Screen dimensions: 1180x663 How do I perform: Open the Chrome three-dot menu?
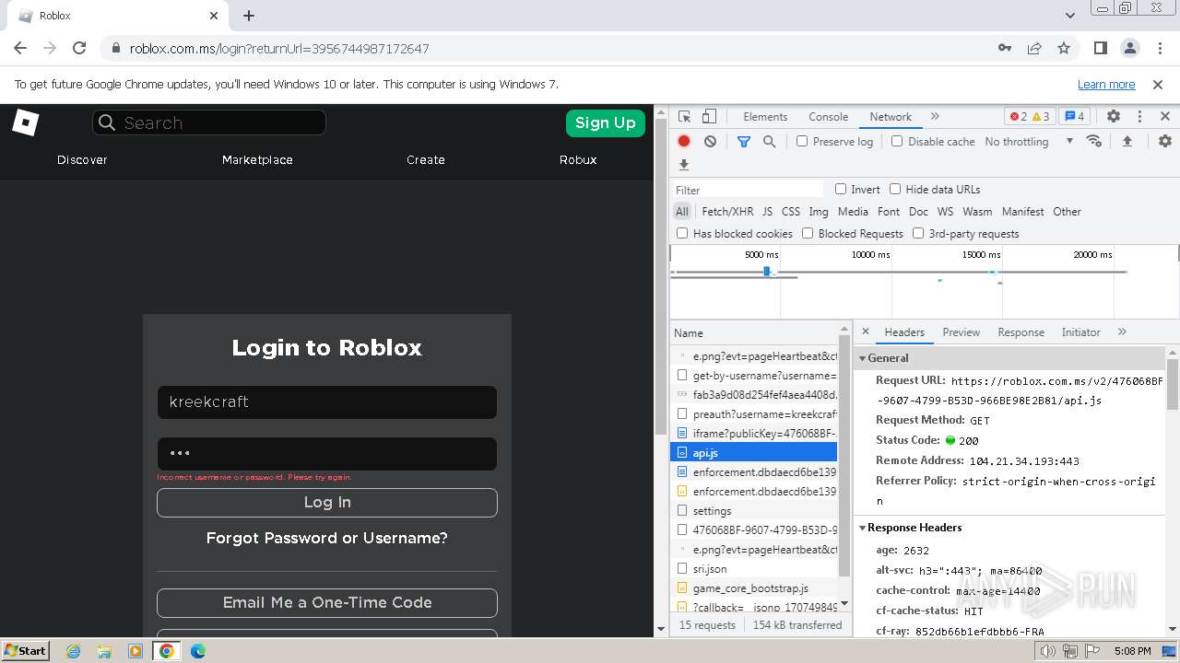[1159, 48]
